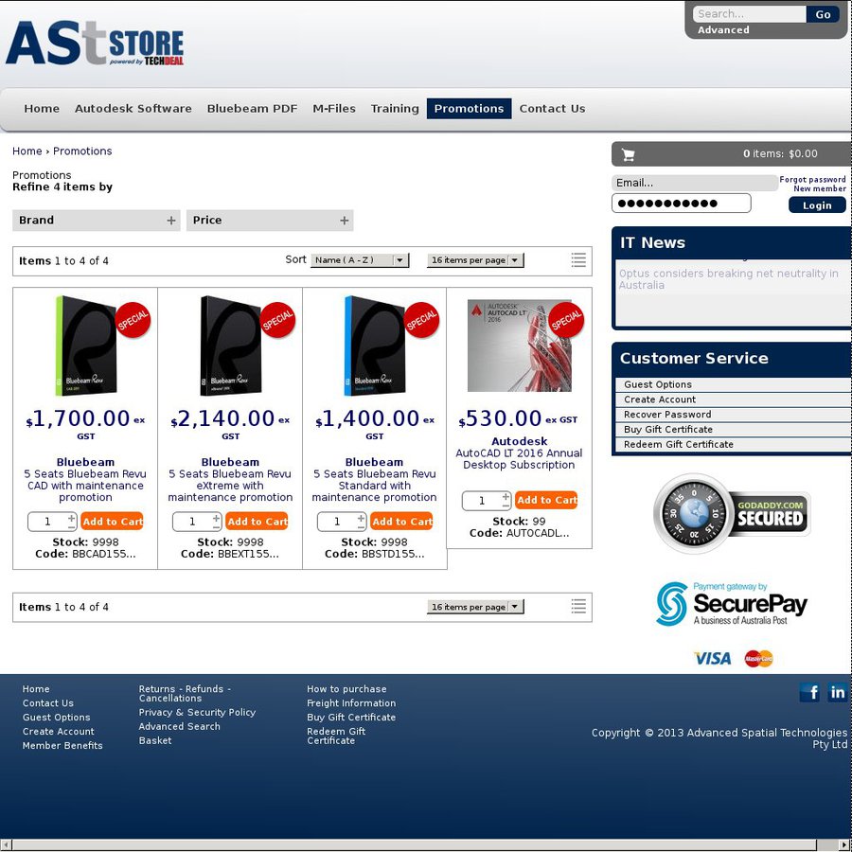Increase quantity for Bluebeam Revu CAD

[x=72, y=517]
